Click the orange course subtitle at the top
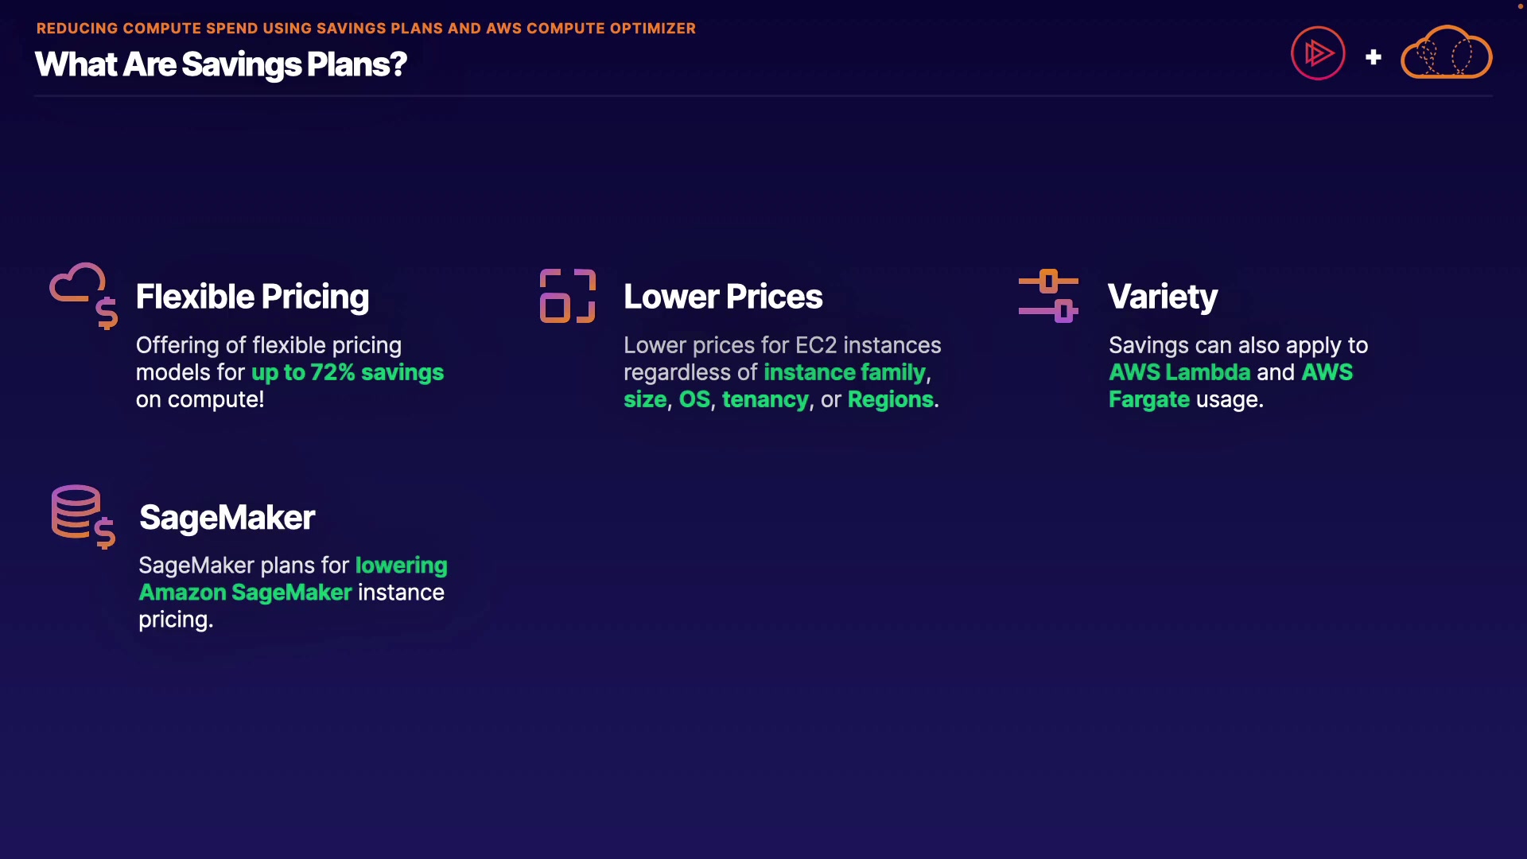The width and height of the screenshot is (1527, 859). pos(366,29)
